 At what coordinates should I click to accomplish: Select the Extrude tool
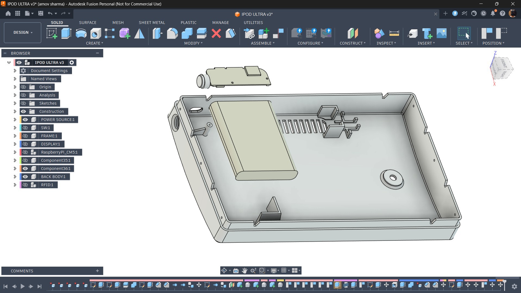(66, 33)
